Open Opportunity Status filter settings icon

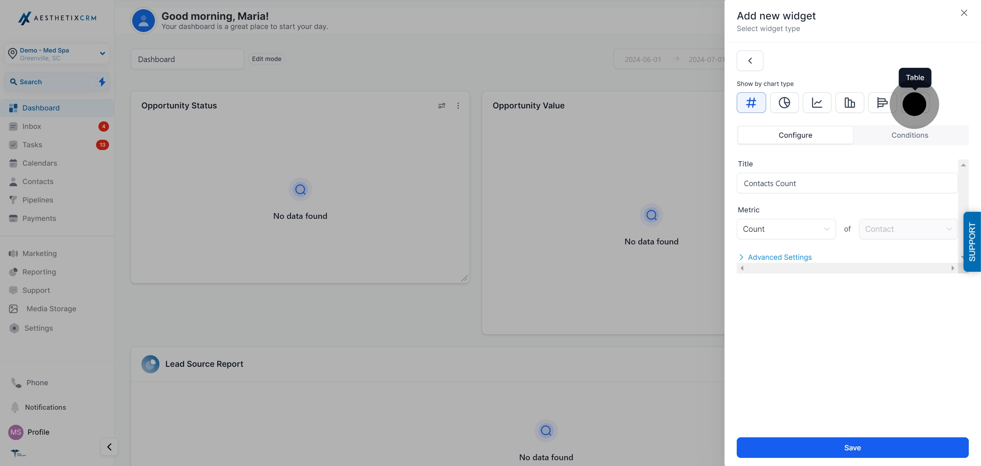tap(442, 106)
